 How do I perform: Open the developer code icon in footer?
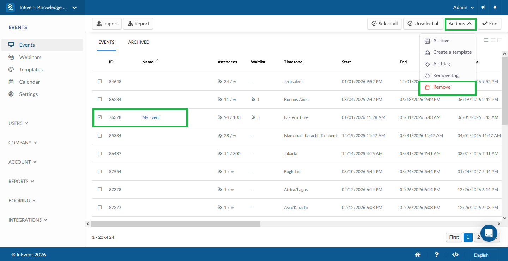pyautogui.click(x=455, y=255)
